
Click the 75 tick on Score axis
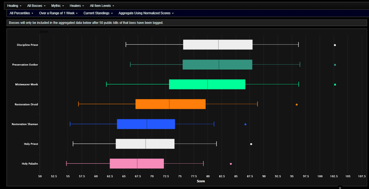[180, 176]
